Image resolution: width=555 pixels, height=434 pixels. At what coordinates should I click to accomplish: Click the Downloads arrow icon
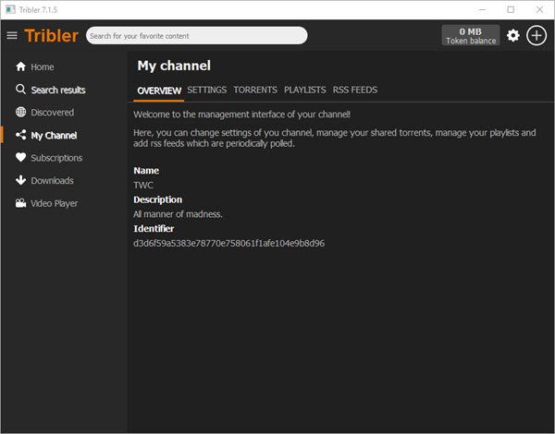click(x=21, y=180)
